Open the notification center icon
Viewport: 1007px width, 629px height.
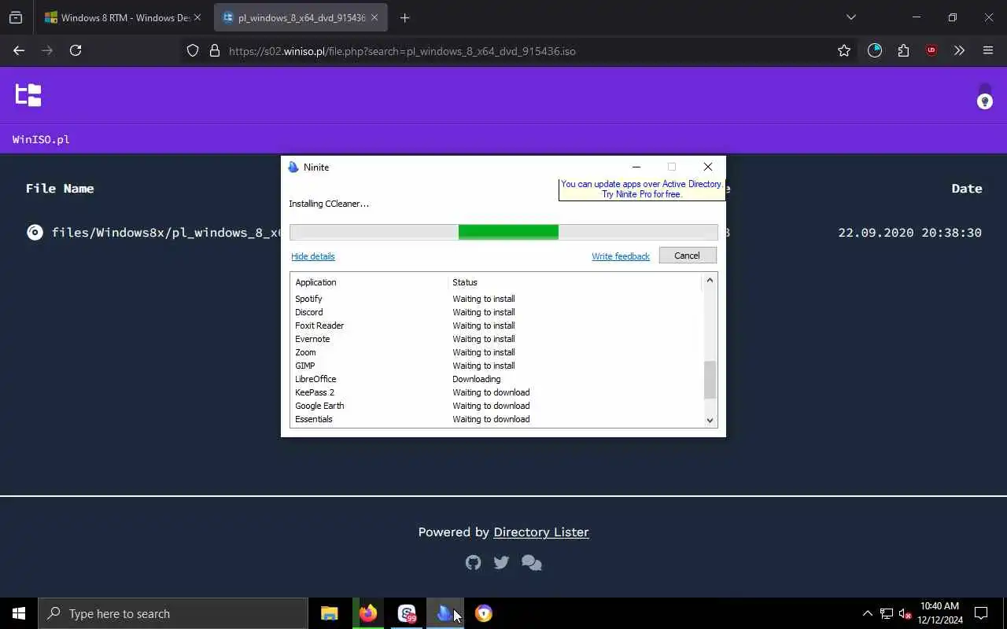pyautogui.click(x=981, y=613)
